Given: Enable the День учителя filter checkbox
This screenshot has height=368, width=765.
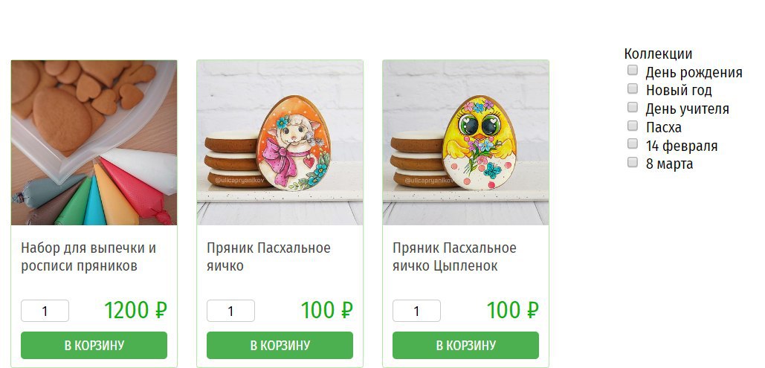Looking at the screenshot, I should point(632,107).
